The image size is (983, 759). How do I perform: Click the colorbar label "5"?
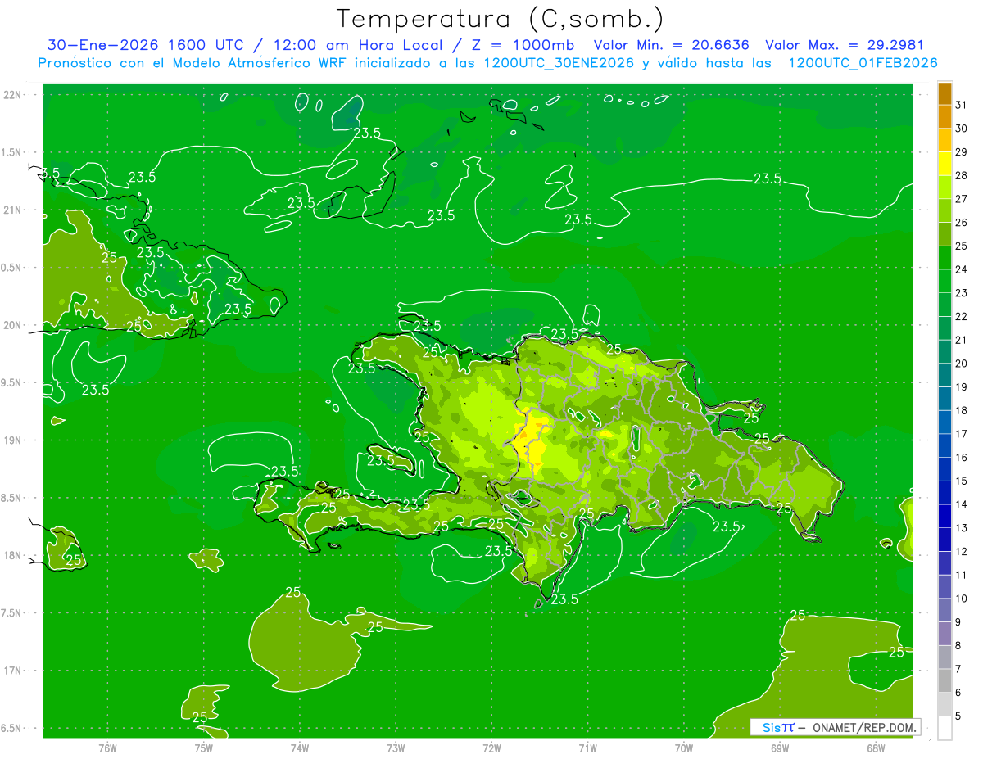958,716
